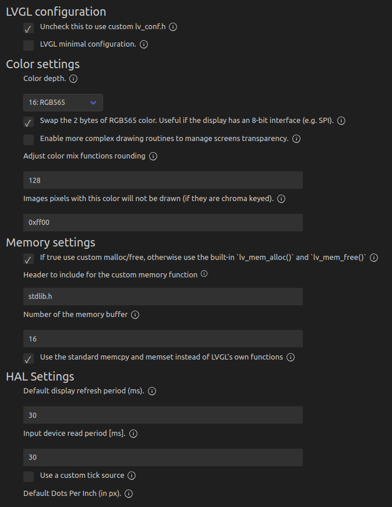
Task: Click info icon beside Adjust color mix rounding
Action: point(153,156)
